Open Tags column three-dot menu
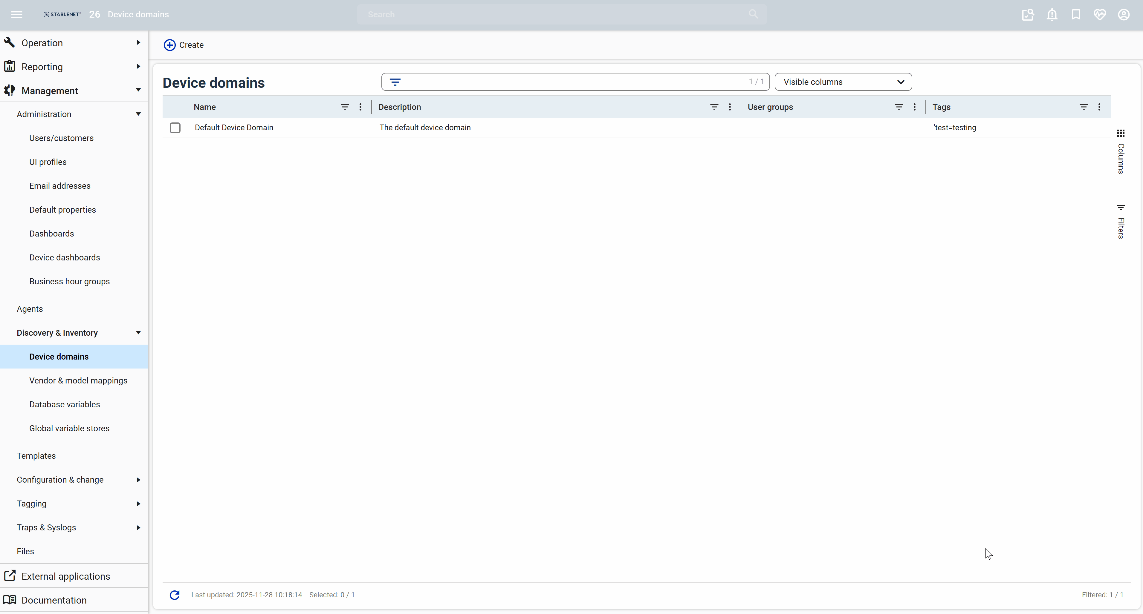 click(1099, 107)
